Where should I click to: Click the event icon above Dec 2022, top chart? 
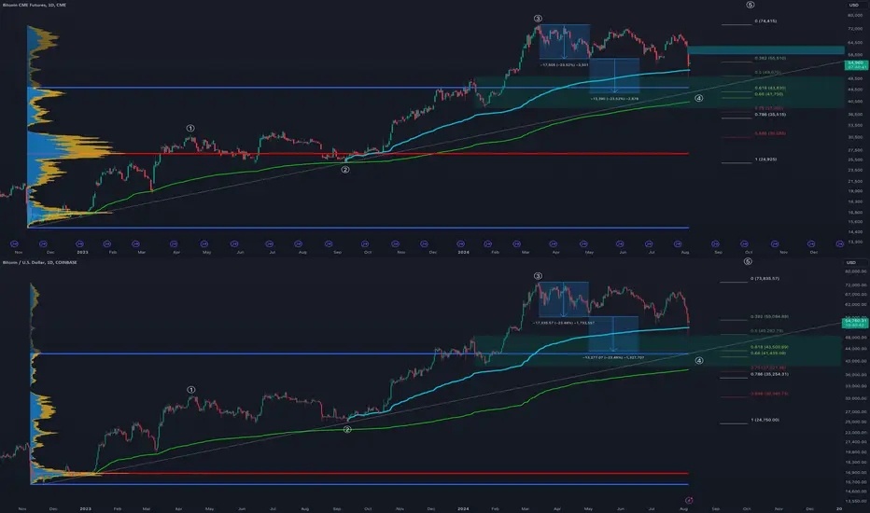point(43,243)
